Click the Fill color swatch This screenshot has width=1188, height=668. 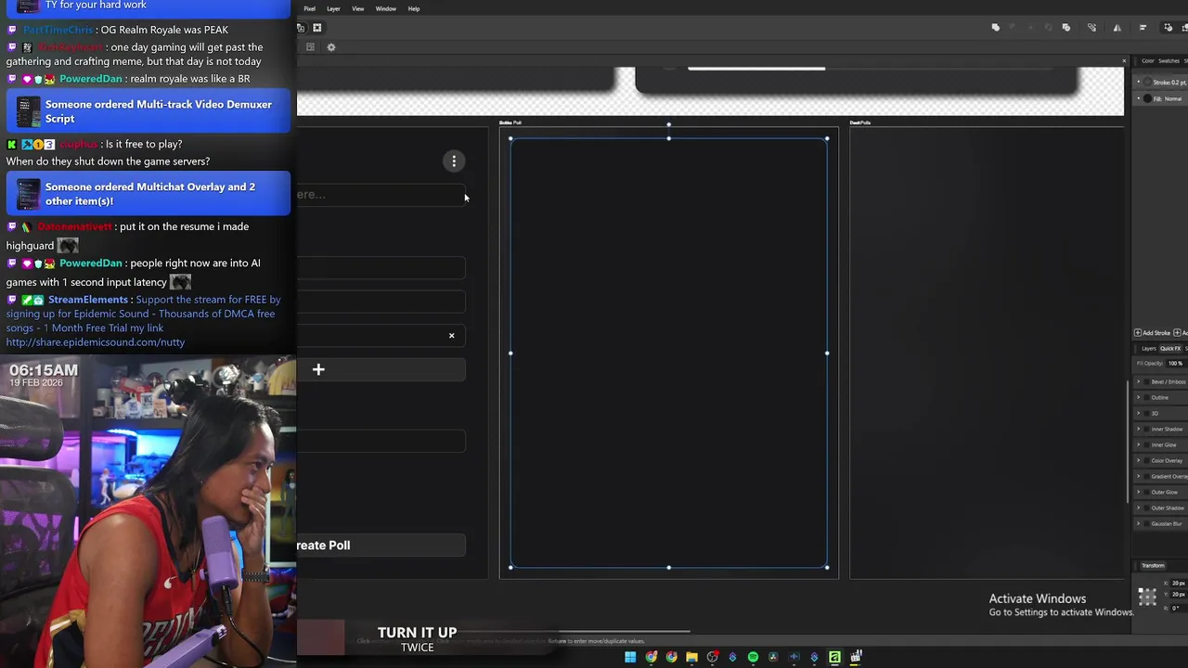pyautogui.click(x=1148, y=98)
